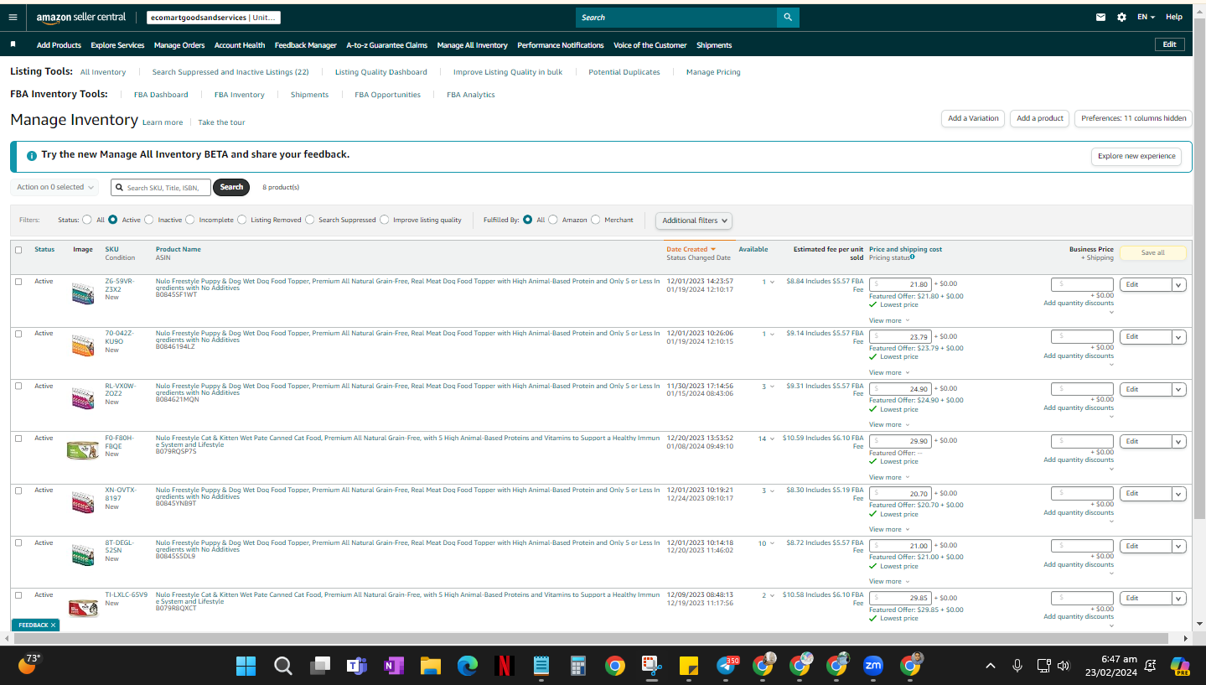
Task: Choose the Inactive status filter
Action: [x=149, y=220]
